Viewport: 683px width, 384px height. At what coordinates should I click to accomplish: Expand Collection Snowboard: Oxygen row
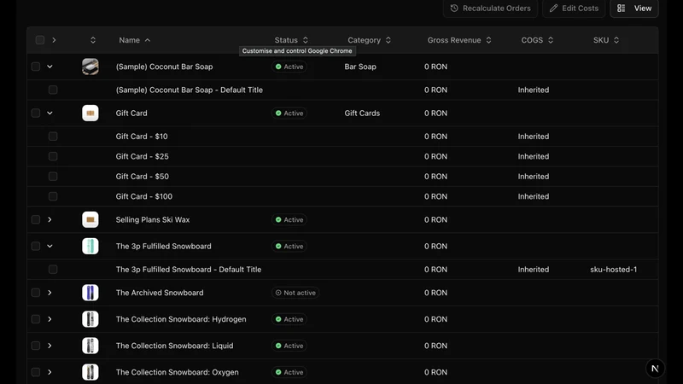tap(50, 372)
